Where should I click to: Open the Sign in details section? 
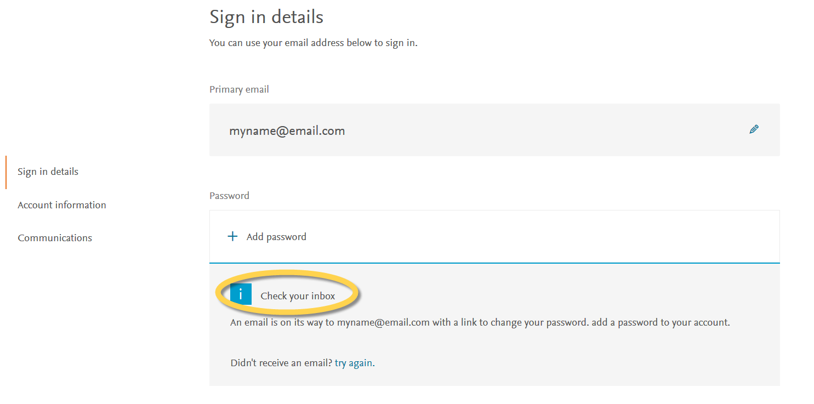tap(48, 172)
